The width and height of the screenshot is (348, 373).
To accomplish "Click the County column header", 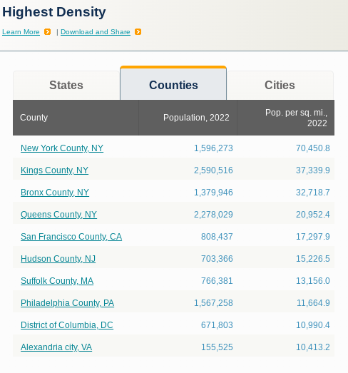I will click(x=76, y=118).
